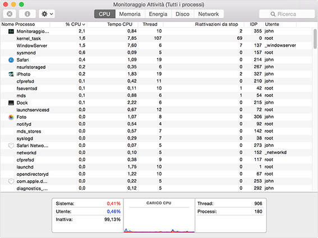This screenshot has width=318, height=238.
Task: Switch to the Memoria tab
Action: pyautogui.click(x=130, y=14)
